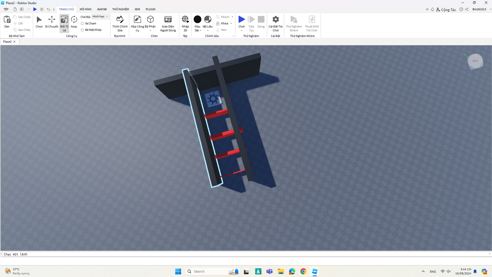Screen dimensions: 492x277
Task: Expand the Màu Sắc color dropdown arrow
Action: point(201,31)
